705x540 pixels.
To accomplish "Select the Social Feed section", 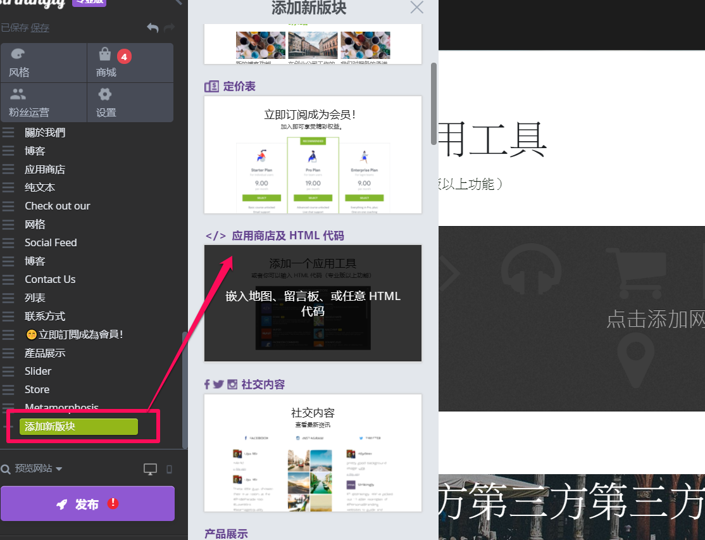I will coord(51,243).
